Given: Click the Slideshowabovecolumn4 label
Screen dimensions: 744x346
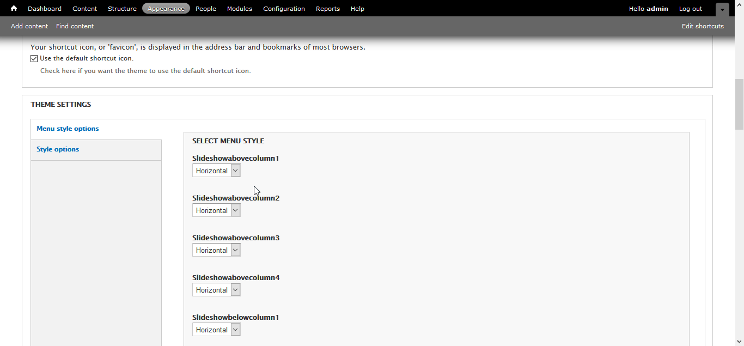Looking at the screenshot, I should (236, 278).
